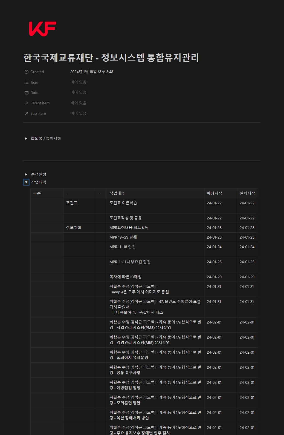Click the 조견표작성 및 공유 cell
The image size is (284, 435).
pos(155,218)
